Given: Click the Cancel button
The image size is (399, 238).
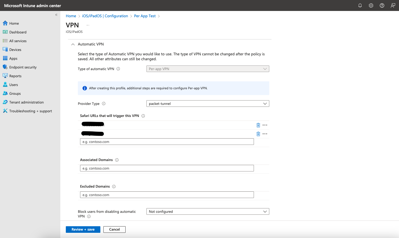Looking at the screenshot, I should click(x=114, y=230).
